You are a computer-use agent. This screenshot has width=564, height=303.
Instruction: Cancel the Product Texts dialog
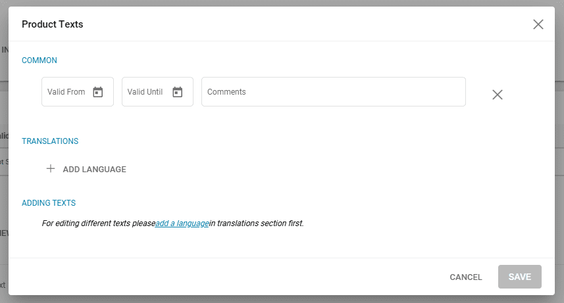466,277
